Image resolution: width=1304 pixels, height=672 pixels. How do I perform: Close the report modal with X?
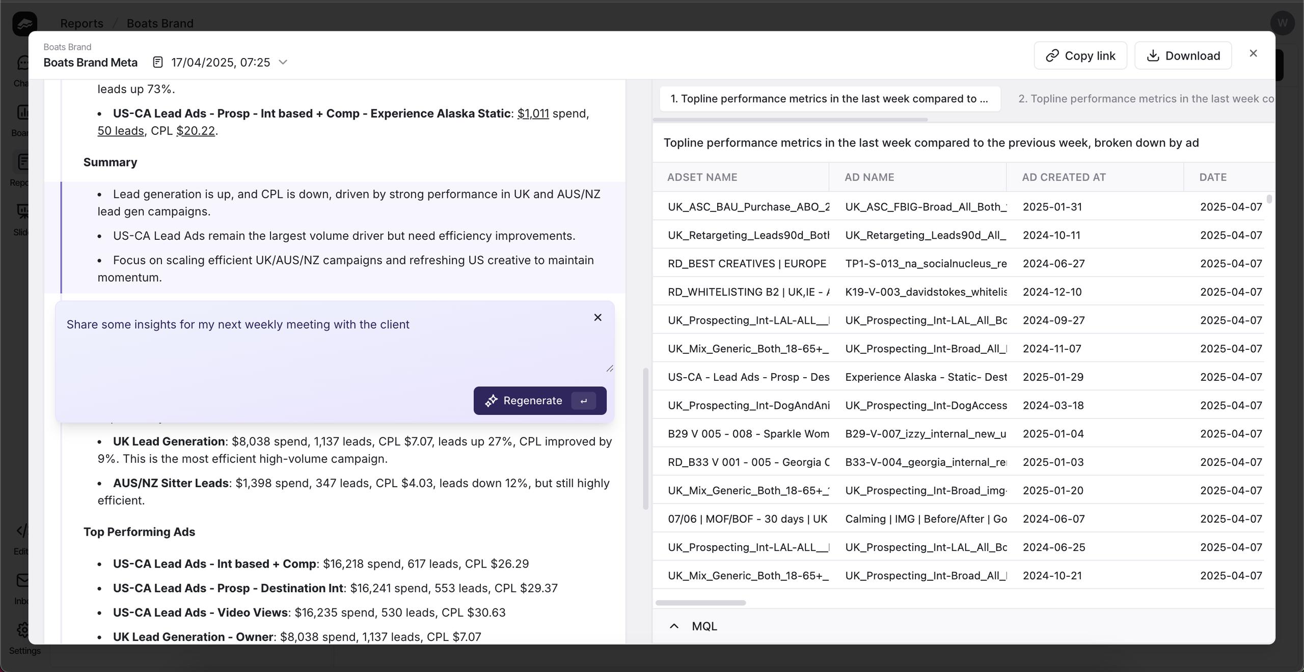(x=1254, y=53)
